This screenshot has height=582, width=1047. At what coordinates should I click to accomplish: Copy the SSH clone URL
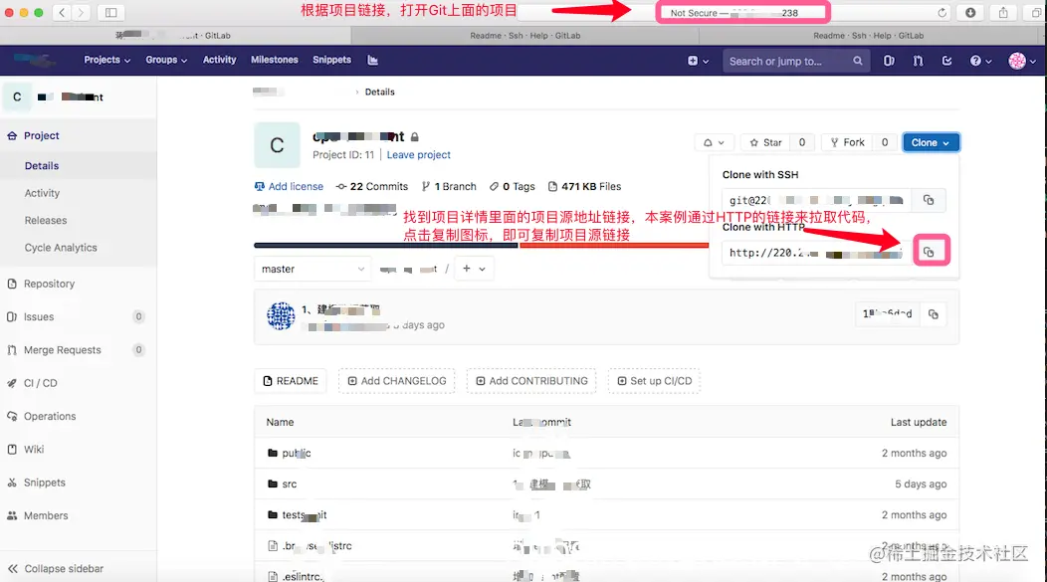(x=929, y=200)
